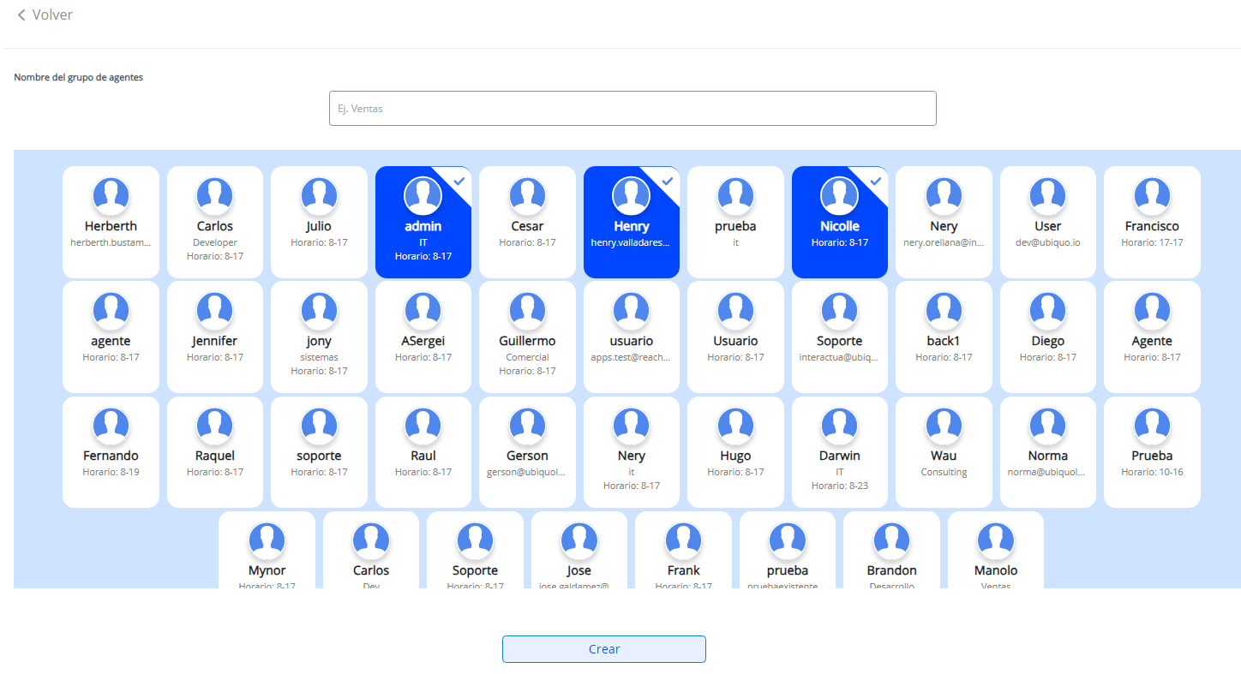Go back using the Volver link
Screen dimensions: 1241x674
click(51, 15)
